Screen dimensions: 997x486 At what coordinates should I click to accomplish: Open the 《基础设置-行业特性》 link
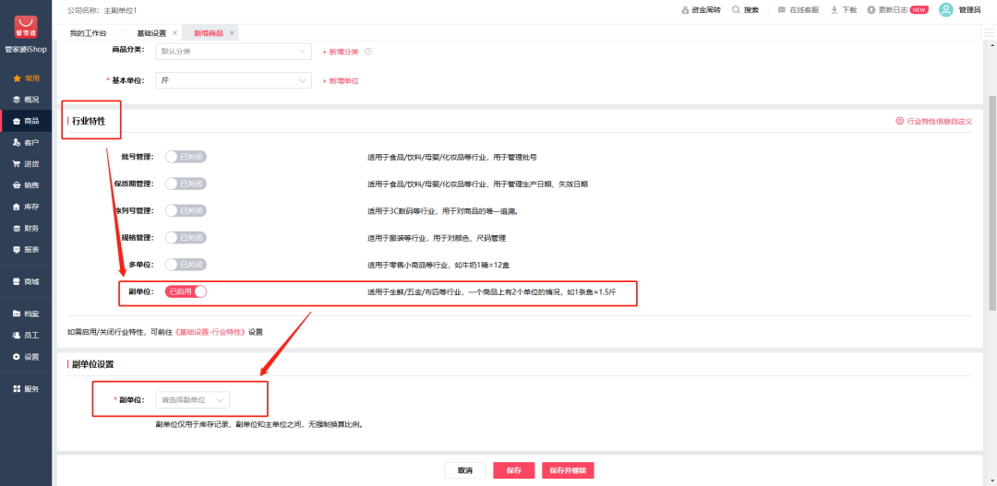click(x=210, y=332)
